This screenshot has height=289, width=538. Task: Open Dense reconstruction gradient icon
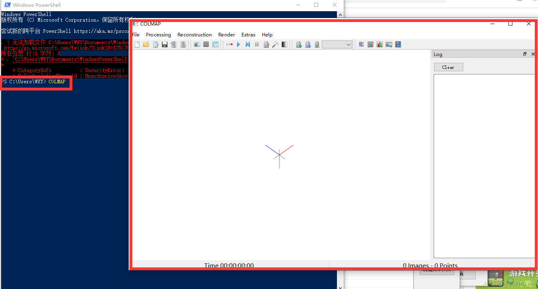[285, 44]
